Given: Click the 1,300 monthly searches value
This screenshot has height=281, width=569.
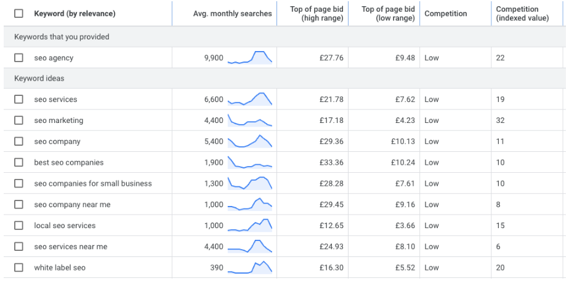Looking at the screenshot, I should 214,184.
